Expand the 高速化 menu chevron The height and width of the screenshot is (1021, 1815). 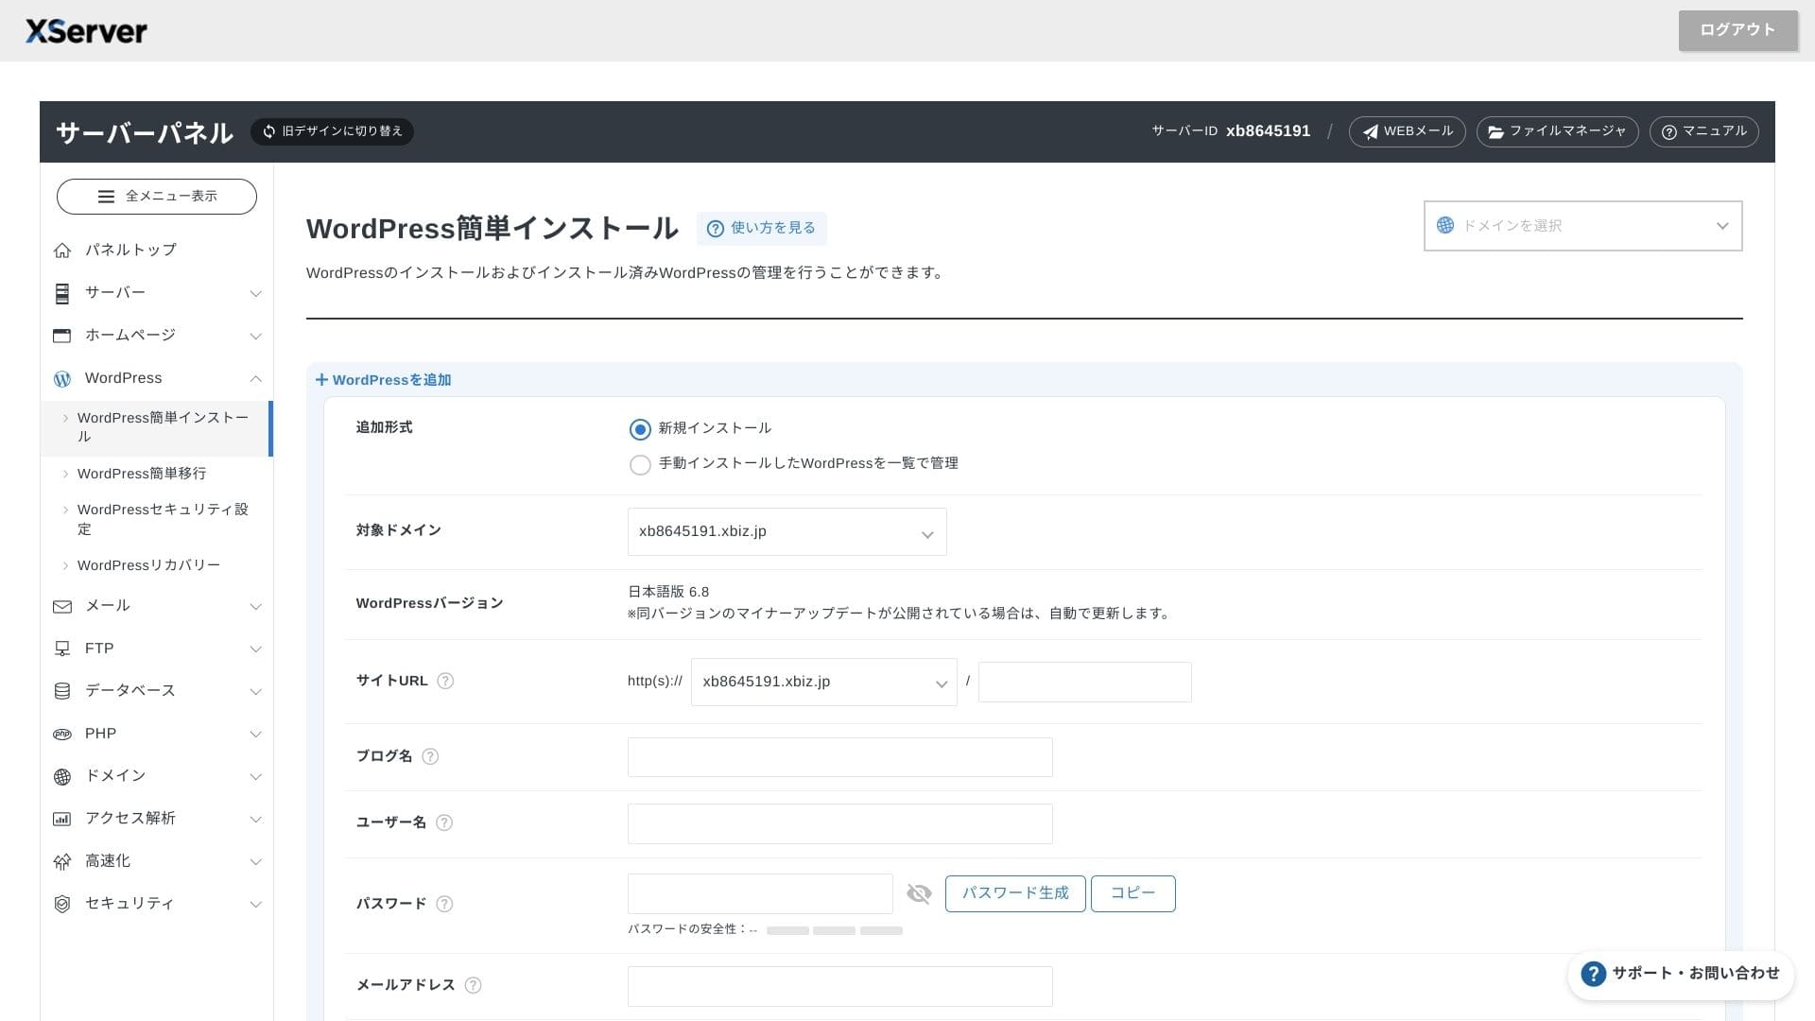(x=255, y=862)
